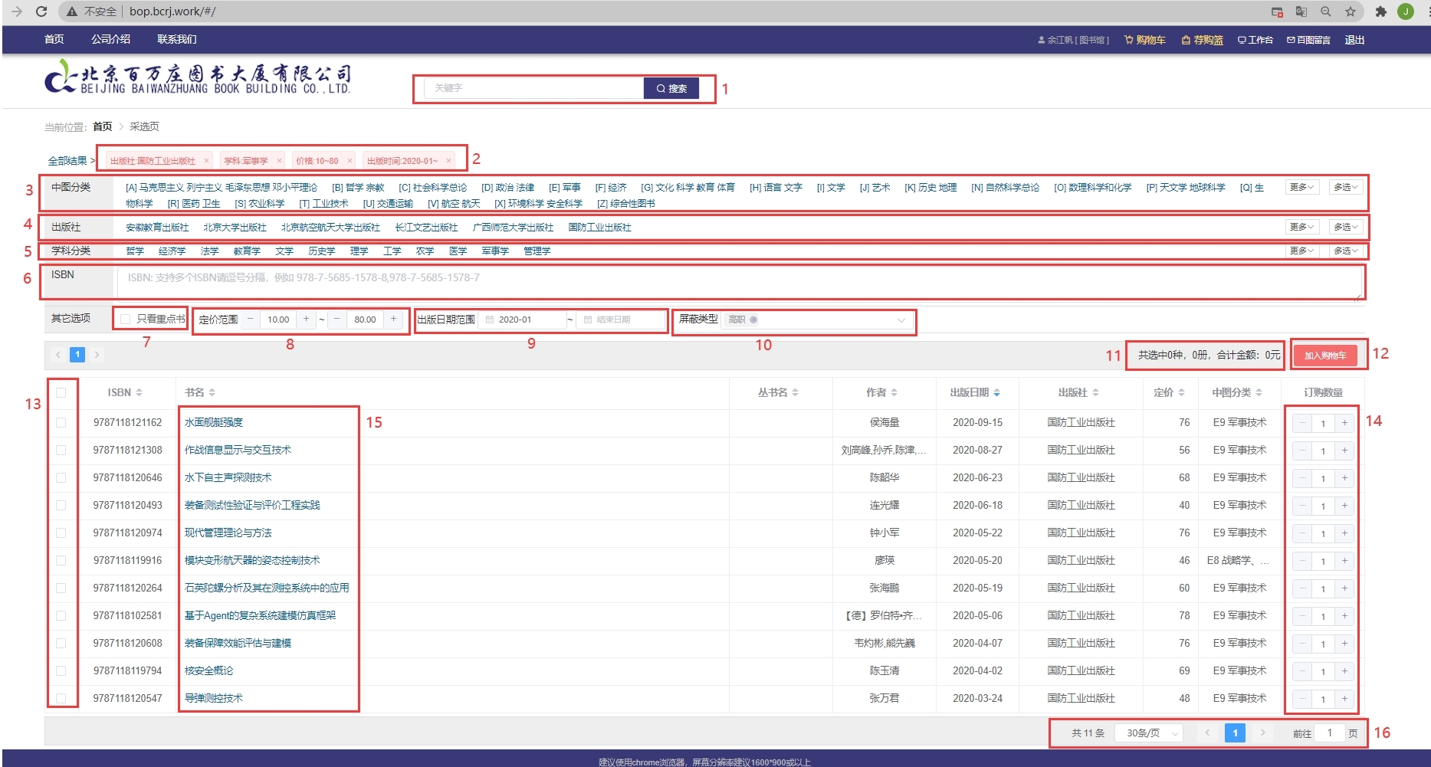Click the 搜索 search button
This screenshot has width=1431, height=767.
click(671, 88)
